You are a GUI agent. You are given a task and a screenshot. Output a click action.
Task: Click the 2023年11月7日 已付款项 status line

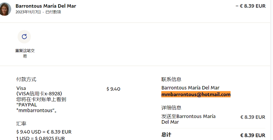(x=38, y=12)
